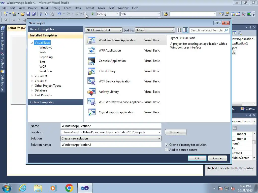This screenshot has height=193, width=258.
Task: Enable Add to source control checkbox
Action: (x=167, y=150)
